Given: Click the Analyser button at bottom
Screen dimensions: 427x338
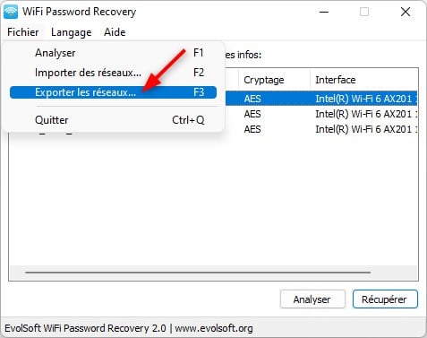Looking at the screenshot, I should [312, 299].
